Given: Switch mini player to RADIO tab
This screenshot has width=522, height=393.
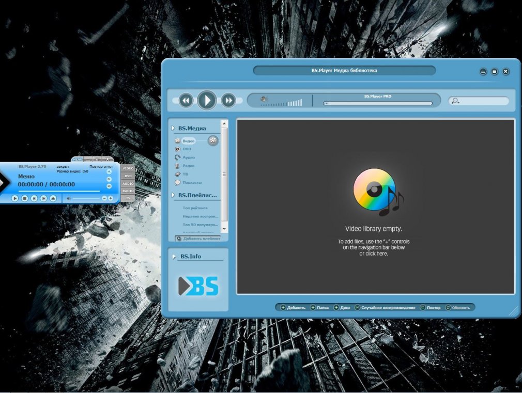Looking at the screenshot, I should coord(128,191).
